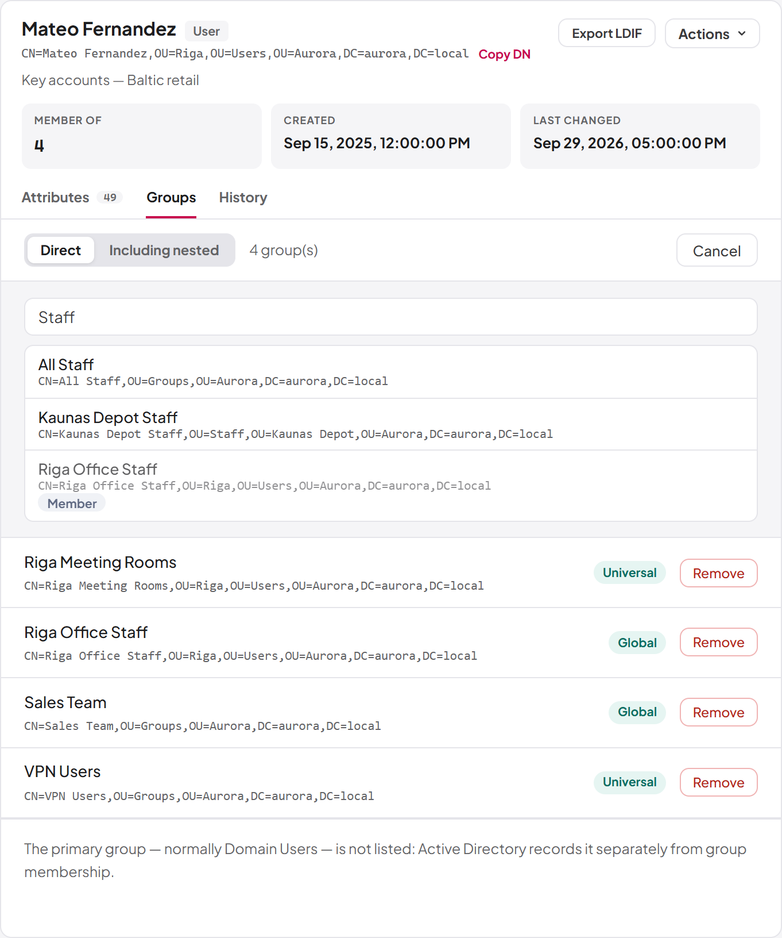Open the History tab
782x938 pixels.
point(243,198)
